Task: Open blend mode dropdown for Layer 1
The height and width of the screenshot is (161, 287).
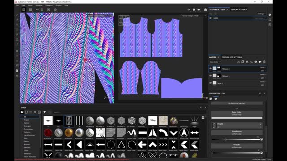Action: click(263, 82)
